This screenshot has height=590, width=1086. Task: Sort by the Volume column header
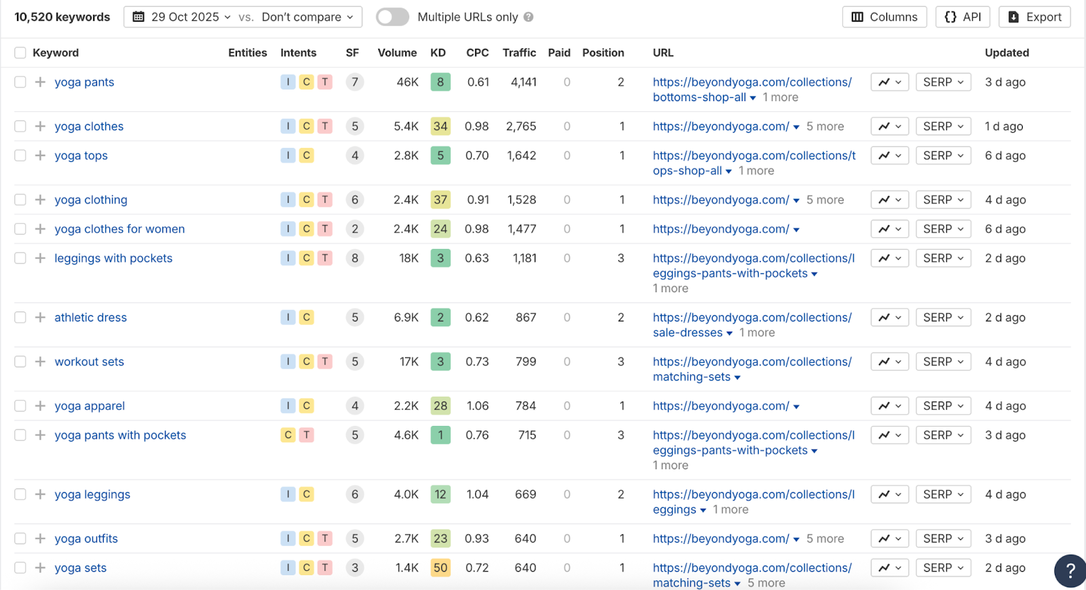(x=397, y=53)
